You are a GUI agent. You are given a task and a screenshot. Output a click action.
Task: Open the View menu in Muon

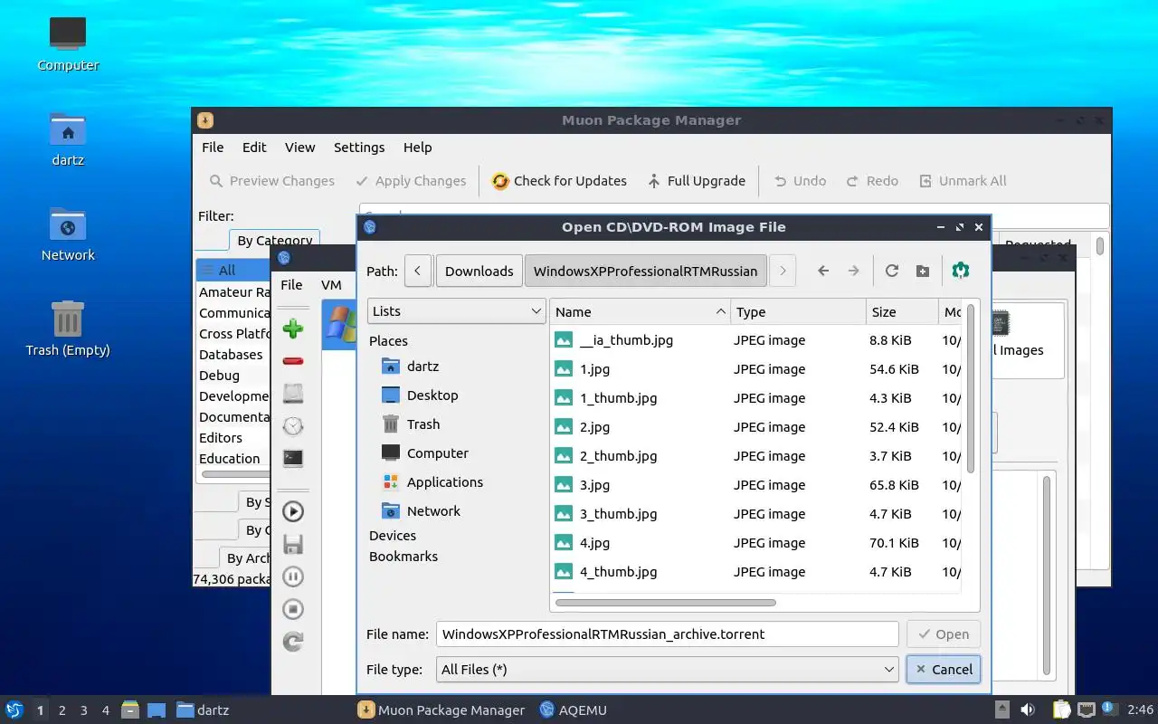(x=299, y=148)
